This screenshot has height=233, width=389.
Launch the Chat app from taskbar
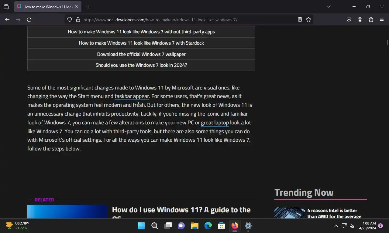pyautogui.click(x=181, y=226)
